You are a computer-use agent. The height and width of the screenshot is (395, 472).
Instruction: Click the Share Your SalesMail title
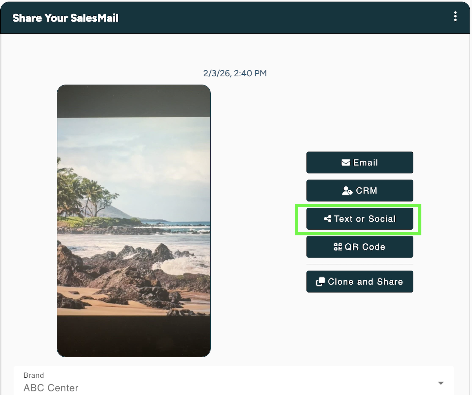[65, 18]
